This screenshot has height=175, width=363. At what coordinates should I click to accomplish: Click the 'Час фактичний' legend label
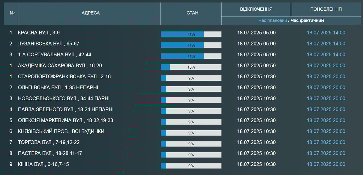(x=307, y=20)
